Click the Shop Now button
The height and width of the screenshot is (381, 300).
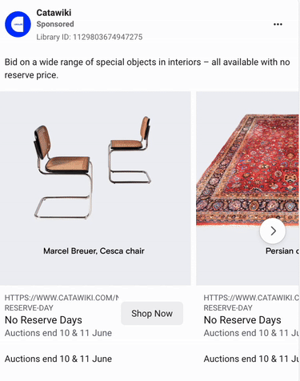(x=152, y=313)
